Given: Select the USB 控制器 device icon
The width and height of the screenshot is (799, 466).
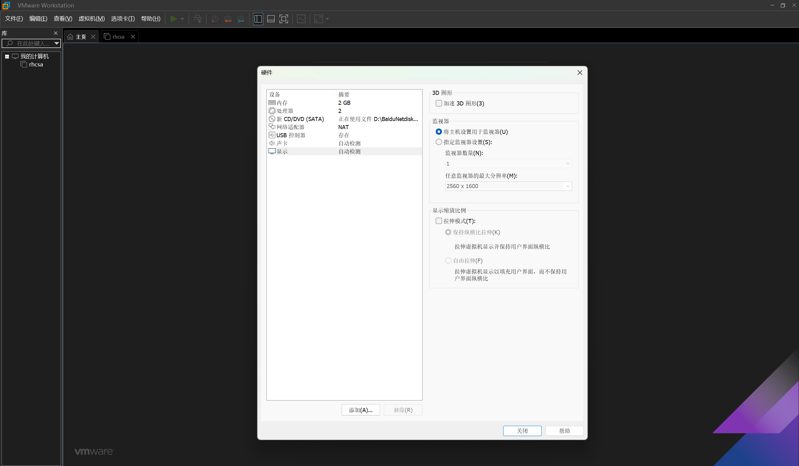Looking at the screenshot, I should (x=272, y=135).
